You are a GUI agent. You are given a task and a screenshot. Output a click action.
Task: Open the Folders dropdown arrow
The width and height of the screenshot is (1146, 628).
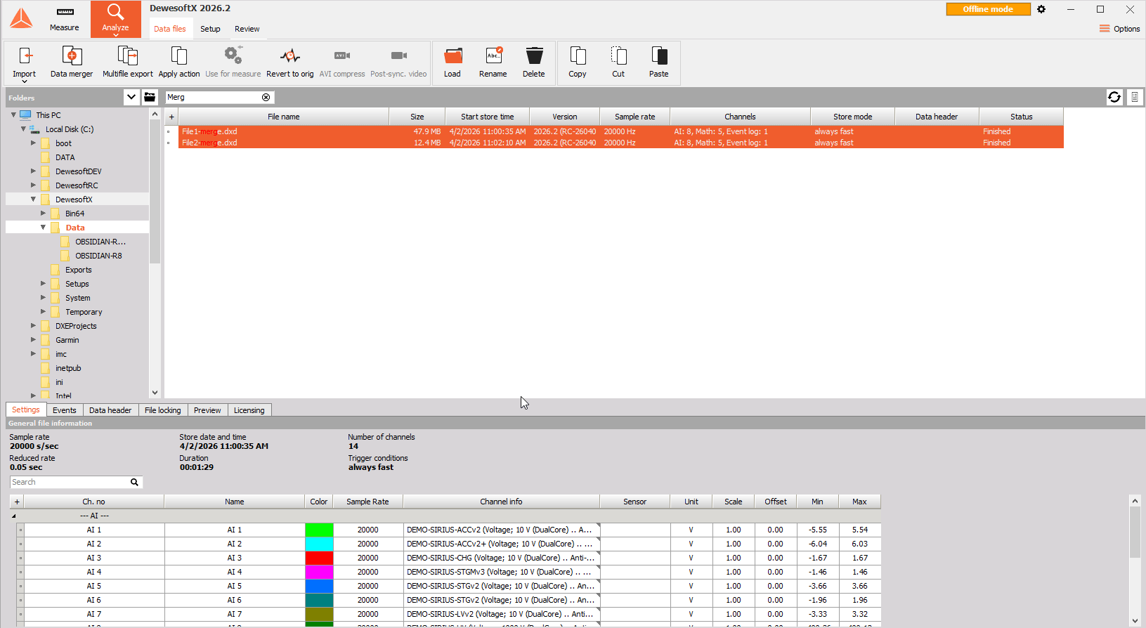[131, 97]
